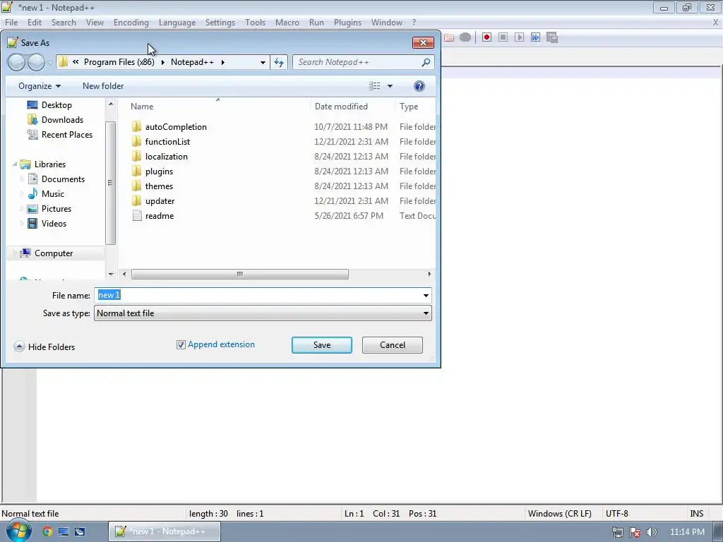
Task: Toggle the Append extension checkbox
Action: tap(181, 344)
